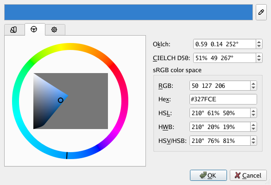Screen dimensions: 271x185
Task: Increase HSV/HSB value with up arrow
Action: coord(253,139)
